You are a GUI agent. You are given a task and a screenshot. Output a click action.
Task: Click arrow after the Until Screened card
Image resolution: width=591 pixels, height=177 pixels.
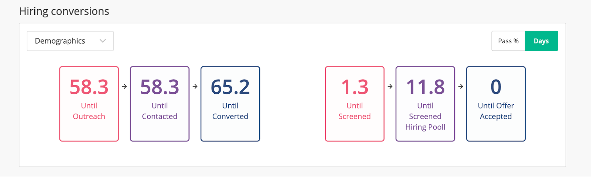[x=390, y=86]
